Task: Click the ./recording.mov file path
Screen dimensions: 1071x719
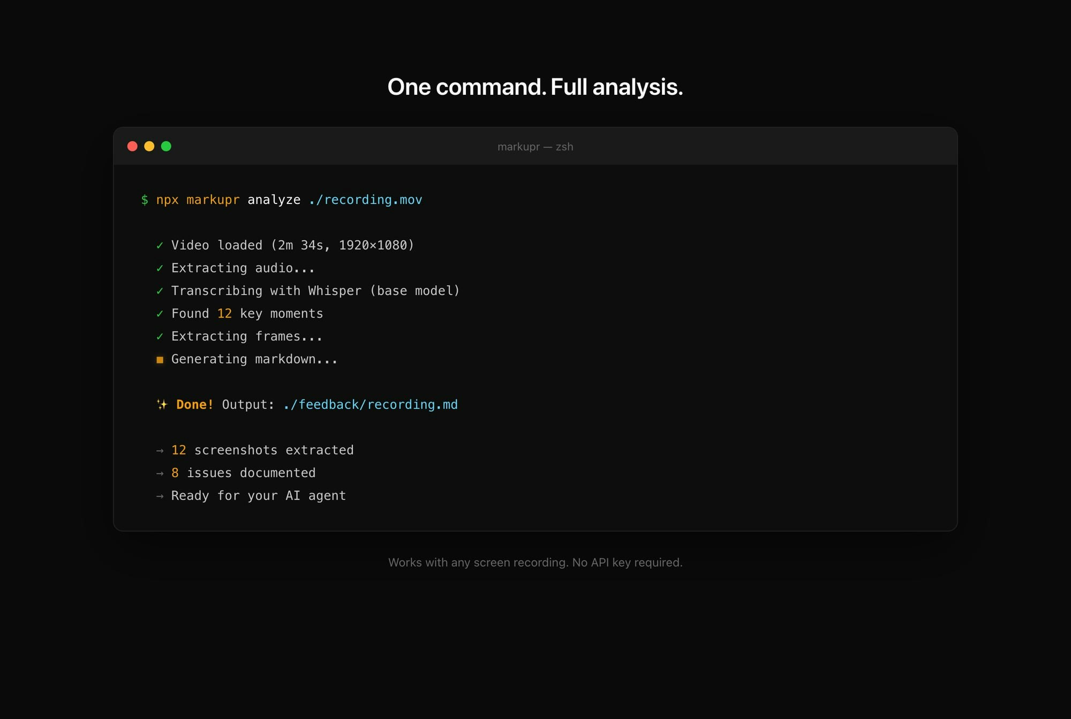Action: pos(365,200)
